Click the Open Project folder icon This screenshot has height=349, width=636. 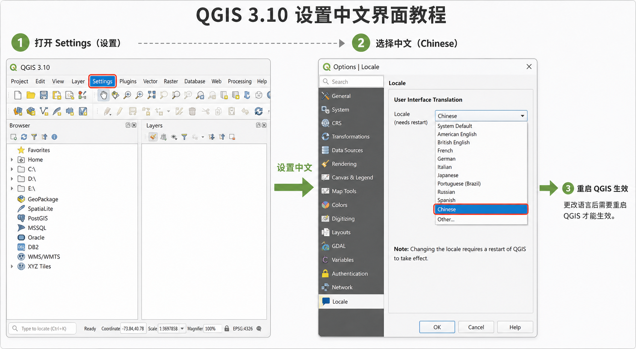click(31, 95)
